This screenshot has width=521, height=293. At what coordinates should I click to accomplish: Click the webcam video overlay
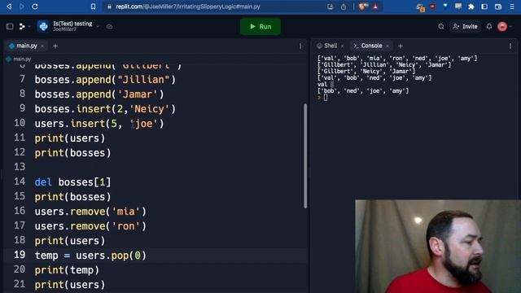(x=438, y=246)
